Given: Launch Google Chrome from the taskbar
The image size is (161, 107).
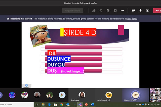Looking at the screenshot, I should [x=62, y=105].
